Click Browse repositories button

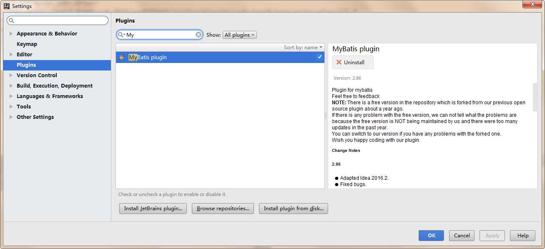(223, 209)
